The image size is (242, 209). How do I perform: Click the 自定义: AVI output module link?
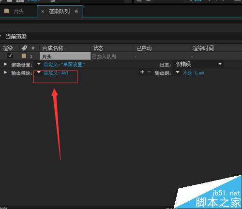56,73
